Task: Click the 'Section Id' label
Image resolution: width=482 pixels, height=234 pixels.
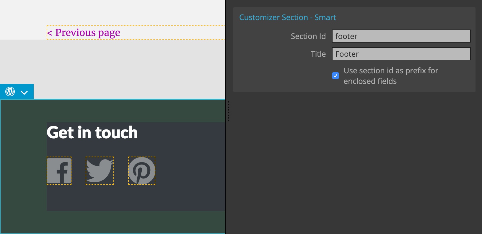Action: click(308, 36)
